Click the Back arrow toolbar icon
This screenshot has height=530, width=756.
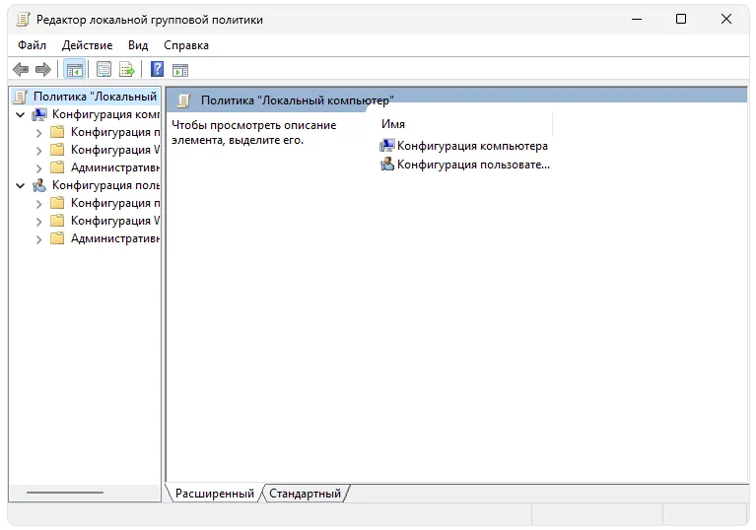21,69
